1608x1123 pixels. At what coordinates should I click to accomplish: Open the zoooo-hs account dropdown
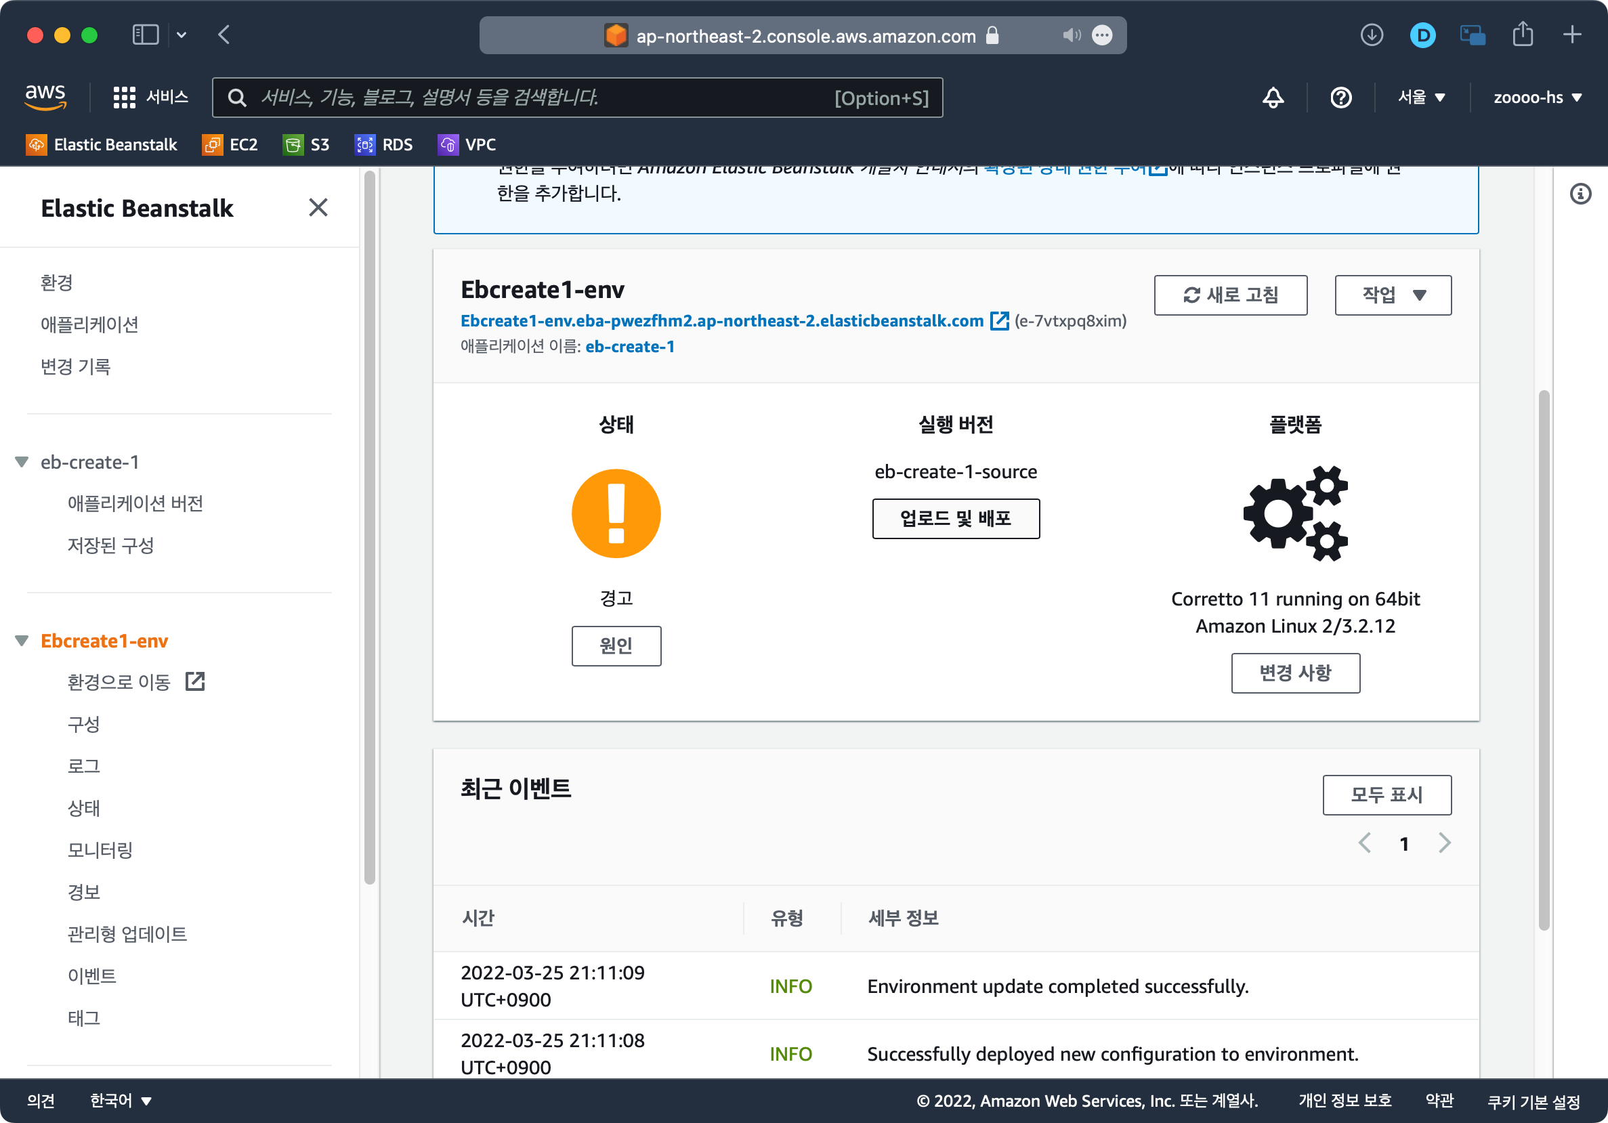coord(1538,98)
